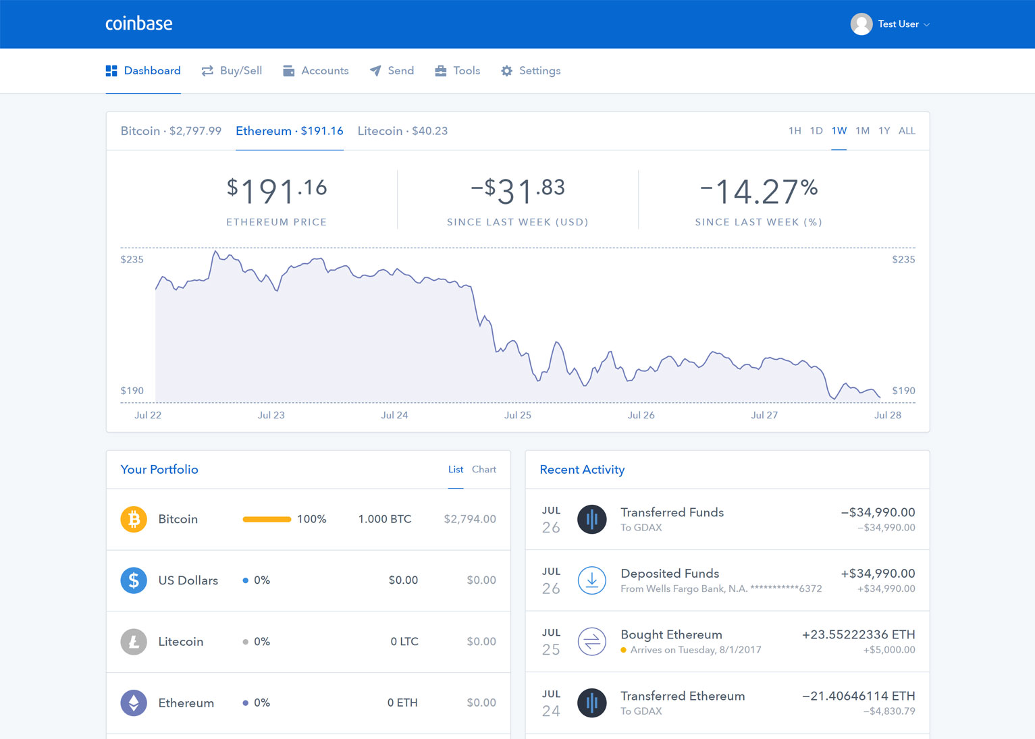The width and height of the screenshot is (1035, 739).
Task: Click US Dollars 0% allocation dot
Action: (245, 580)
